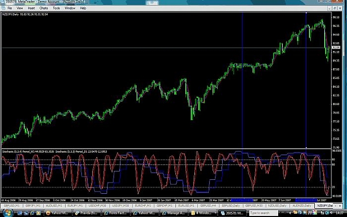Image resolution: width=347 pixels, height=217 pixels.
Task: Click the Windows Start orb
Action: tap(8, 213)
